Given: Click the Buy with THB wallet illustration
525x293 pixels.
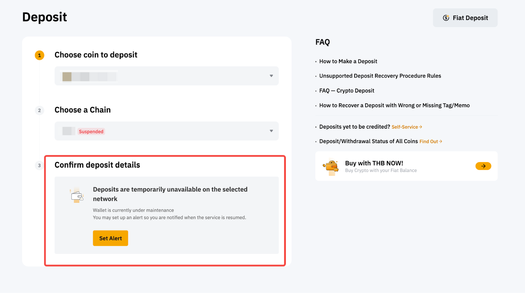Looking at the screenshot, I should 331,166.
